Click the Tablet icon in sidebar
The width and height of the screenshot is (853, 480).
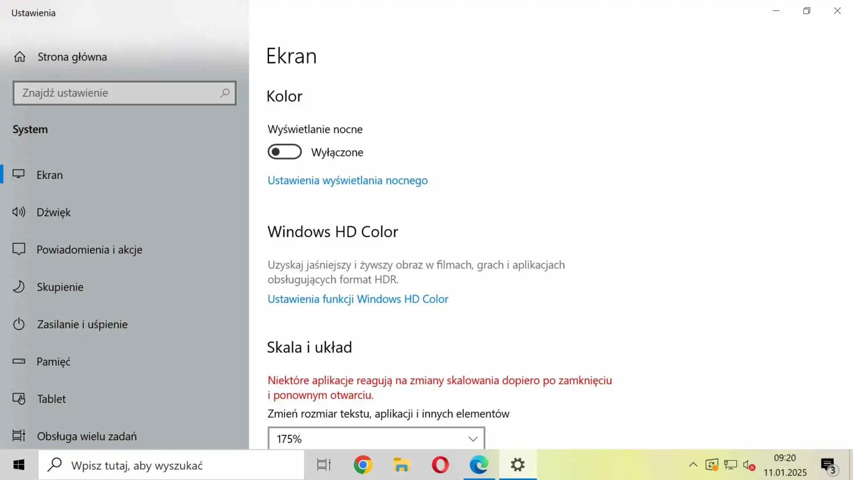pyautogui.click(x=19, y=399)
